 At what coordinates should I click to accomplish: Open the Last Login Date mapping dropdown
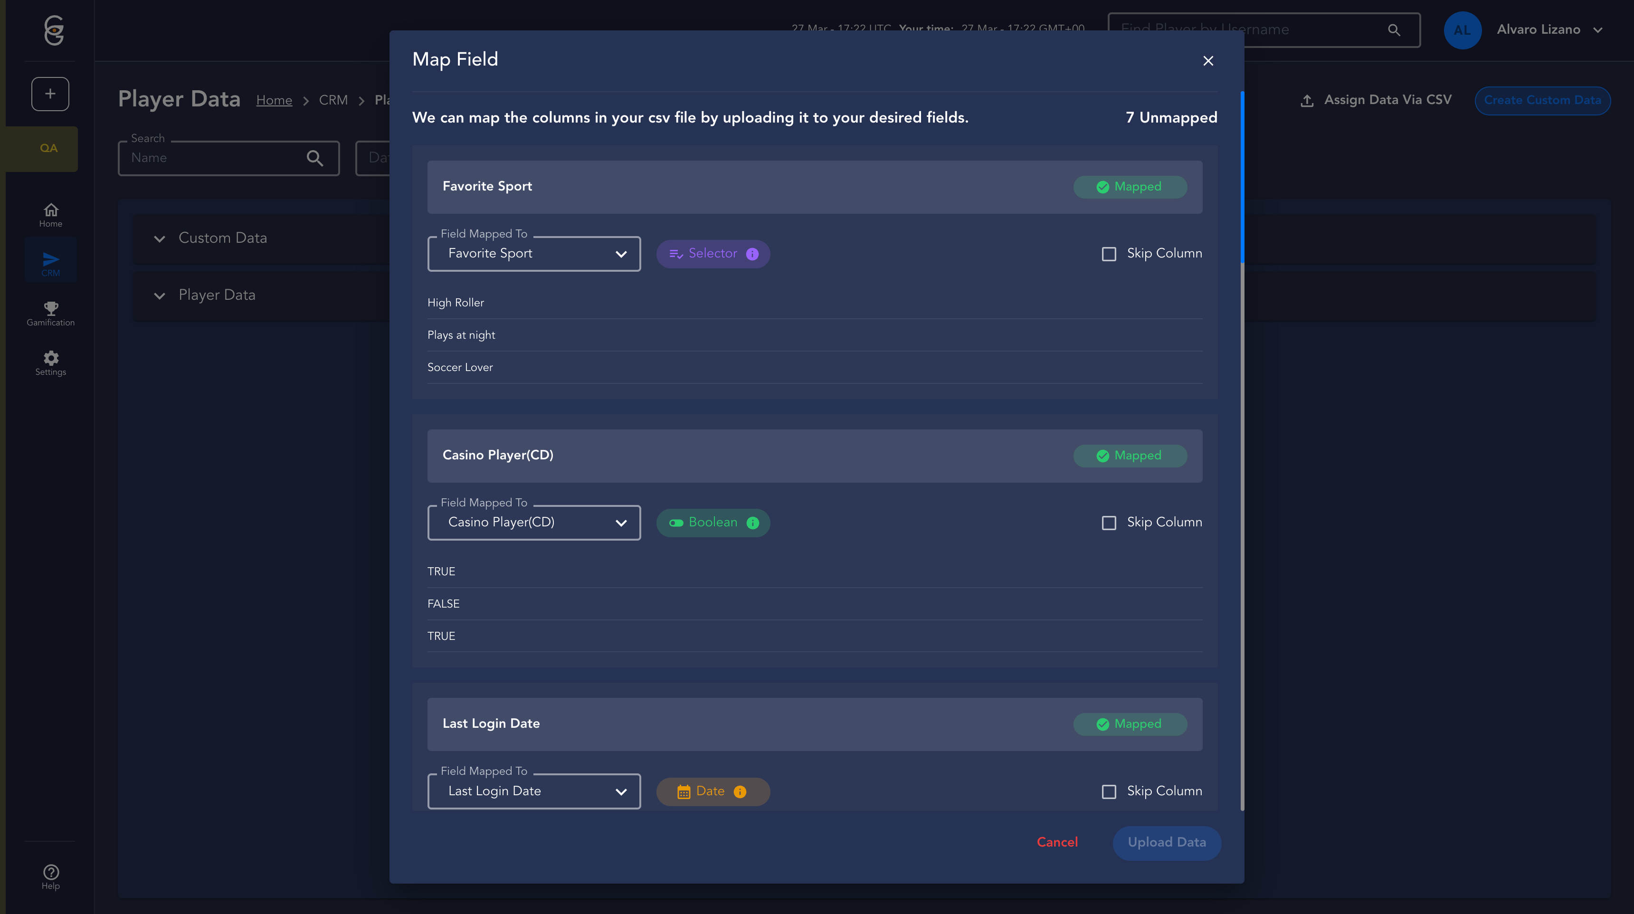[x=533, y=791]
